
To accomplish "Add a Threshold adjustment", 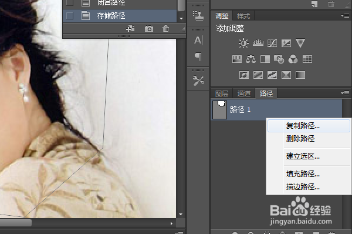I will 272,75.
